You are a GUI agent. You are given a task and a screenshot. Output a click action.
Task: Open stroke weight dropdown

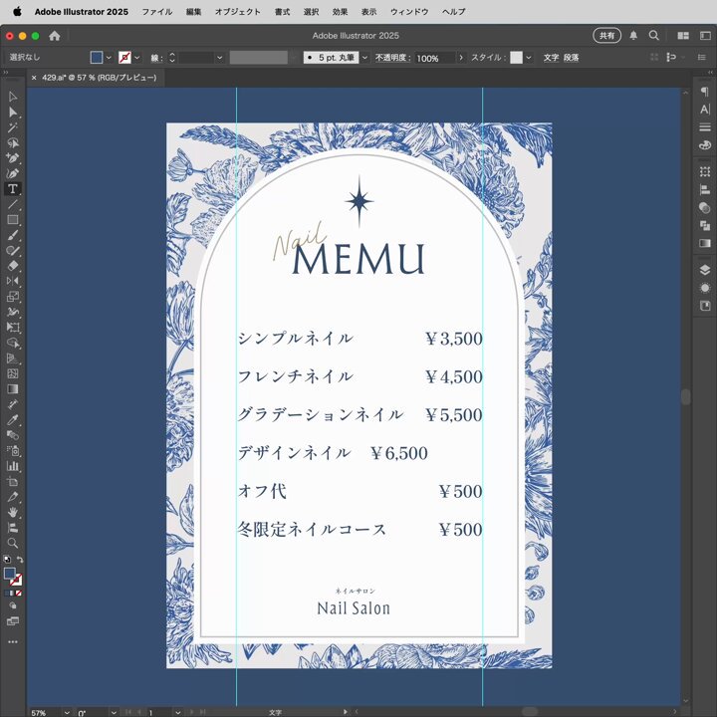click(x=219, y=58)
